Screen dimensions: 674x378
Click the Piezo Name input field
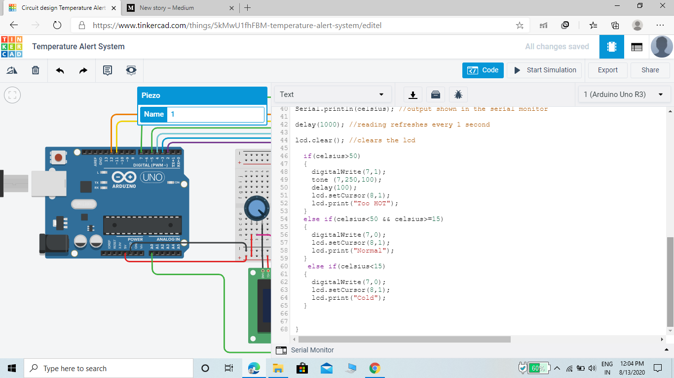point(216,114)
